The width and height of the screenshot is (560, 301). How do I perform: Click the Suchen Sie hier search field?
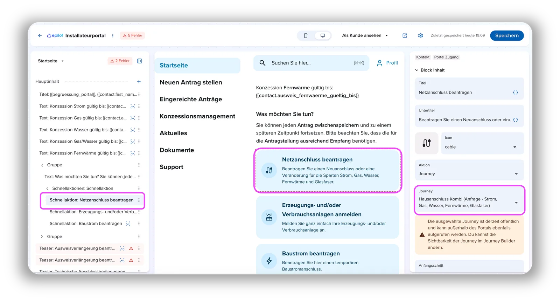(311, 63)
